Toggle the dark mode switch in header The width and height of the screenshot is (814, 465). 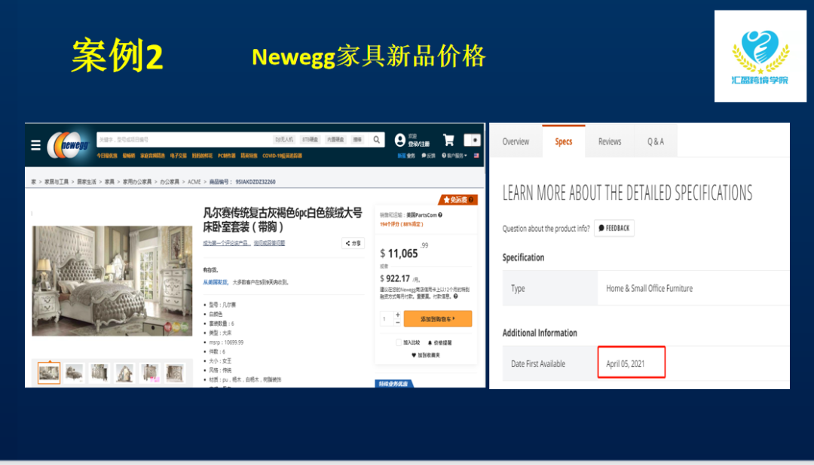(x=472, y=140)
